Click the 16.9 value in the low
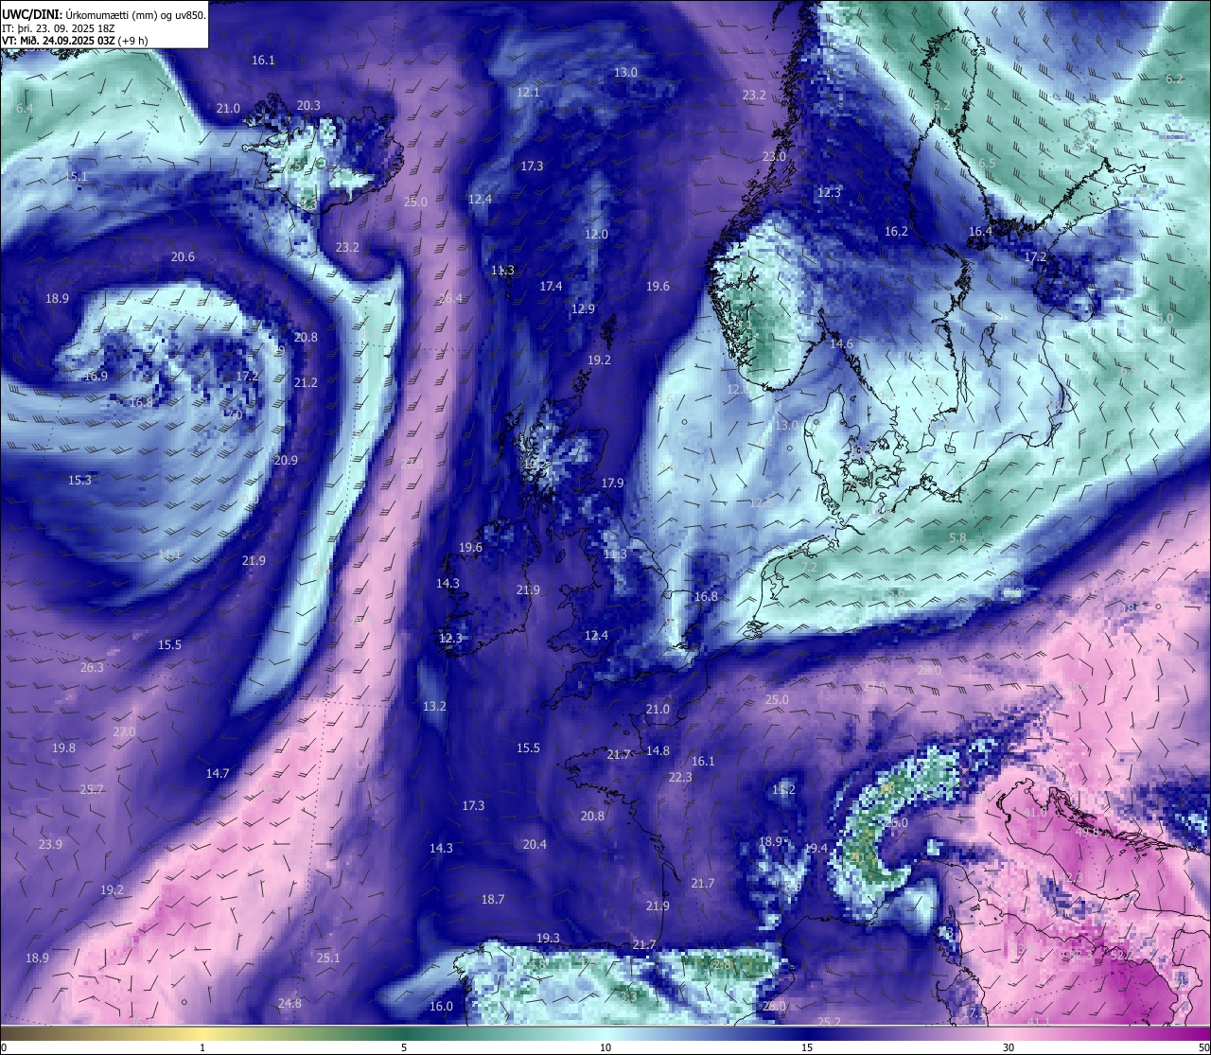This screenshot has width=1211, height=1055. tap(96, 377)
